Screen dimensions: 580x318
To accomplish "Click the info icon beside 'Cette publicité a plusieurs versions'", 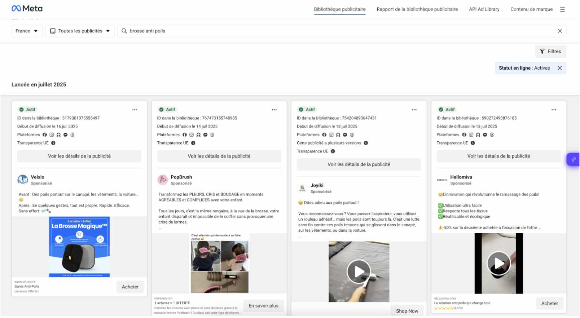I will 366,143.
